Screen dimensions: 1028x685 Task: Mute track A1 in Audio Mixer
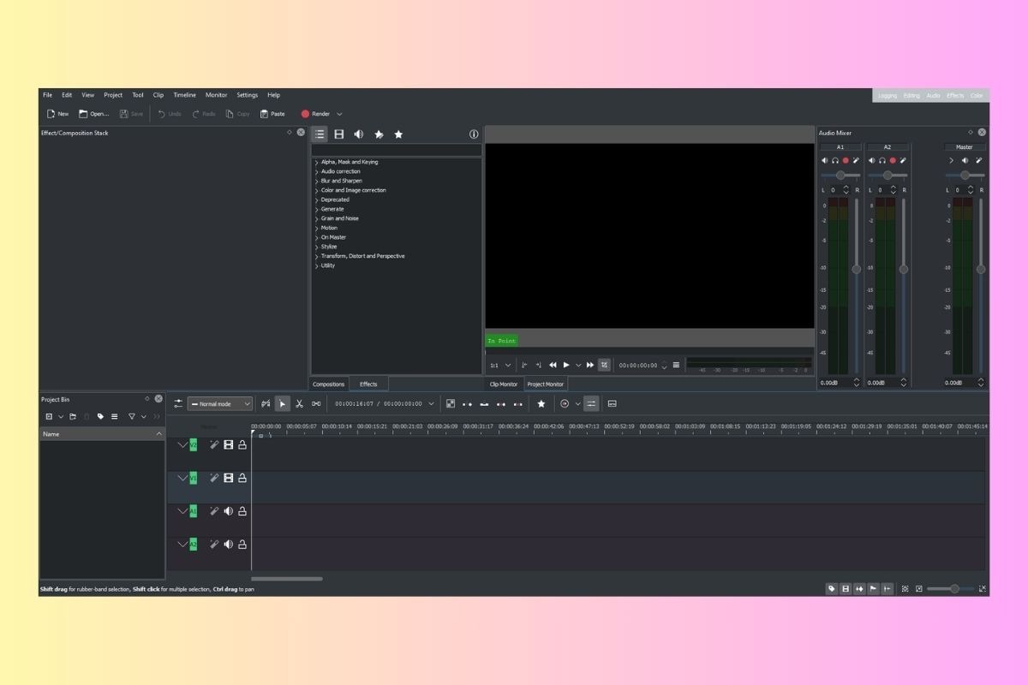[825, 160]
